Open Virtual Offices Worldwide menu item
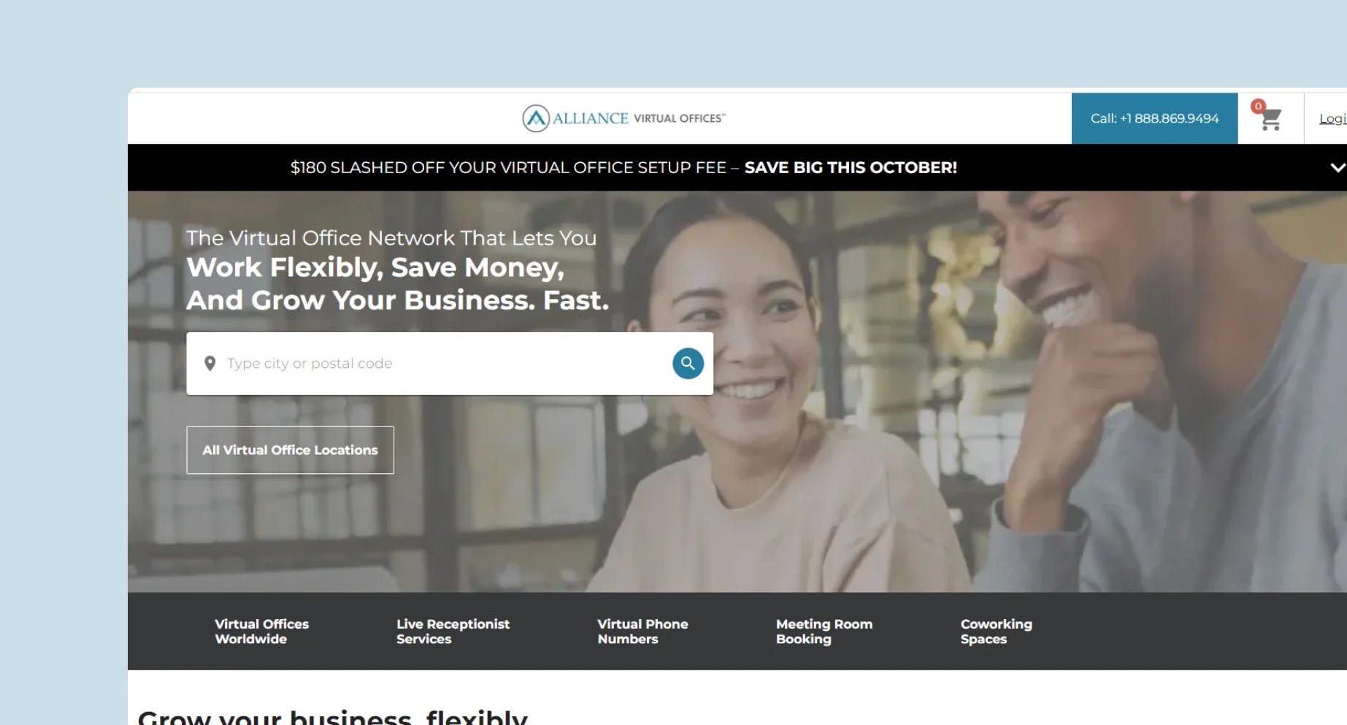This screenshot has height=725, width=1347. [x=261, y=632]
